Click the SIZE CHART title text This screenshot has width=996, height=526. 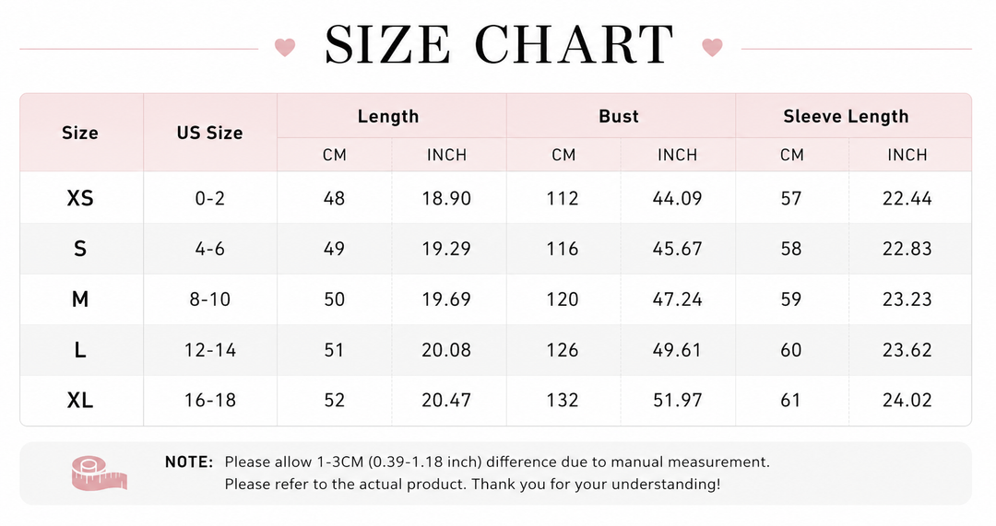[x=499, y=44]
